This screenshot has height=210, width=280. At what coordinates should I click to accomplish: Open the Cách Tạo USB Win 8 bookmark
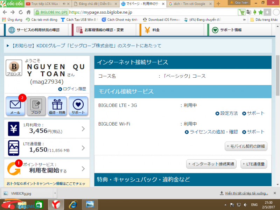(x=80, y=20)
